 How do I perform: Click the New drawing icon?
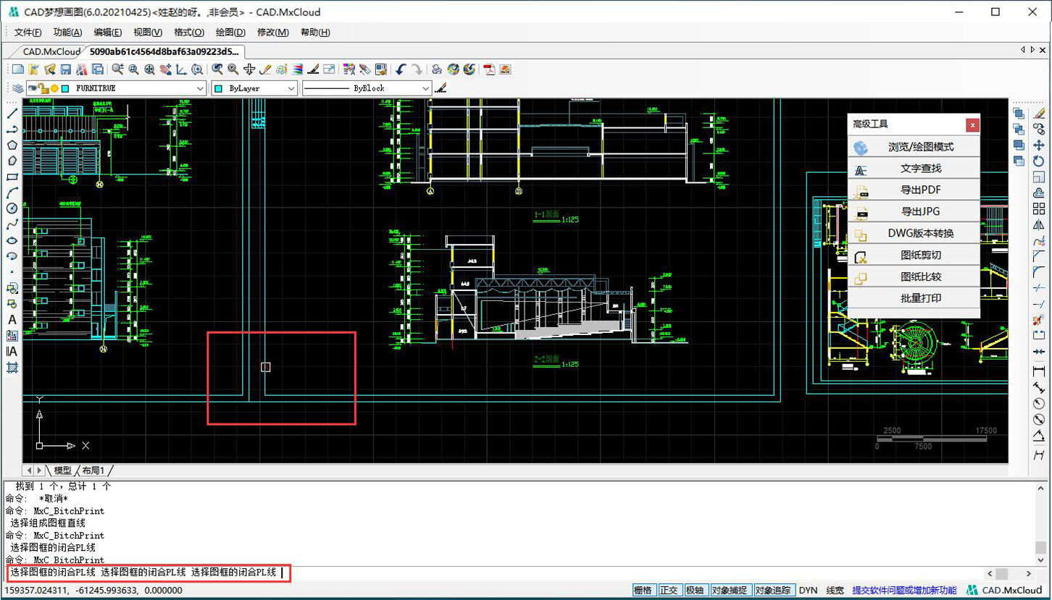(17, 69)
